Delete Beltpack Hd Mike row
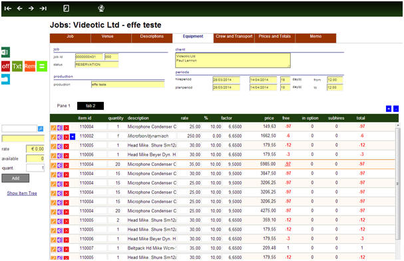 [x=66, y=249]
